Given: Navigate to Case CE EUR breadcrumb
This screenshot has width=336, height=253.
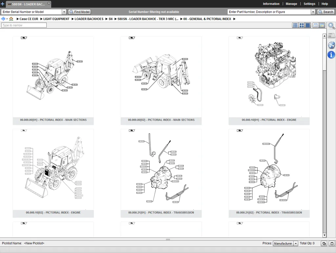Looking at the screenshot, I should pyautogui.click(x=29, y=19).
